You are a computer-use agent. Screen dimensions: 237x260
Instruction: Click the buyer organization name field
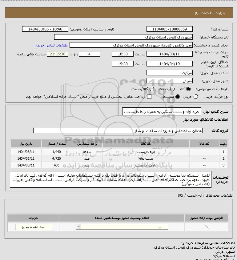123,37
